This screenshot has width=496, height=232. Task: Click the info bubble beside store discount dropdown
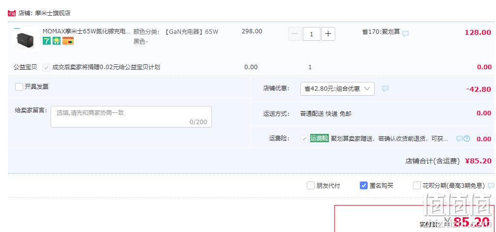click(385, 89)
